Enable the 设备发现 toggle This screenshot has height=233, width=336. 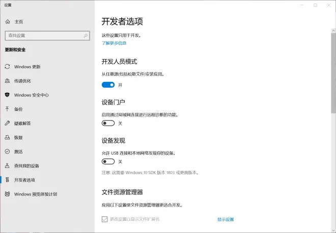tap(108, 161)
